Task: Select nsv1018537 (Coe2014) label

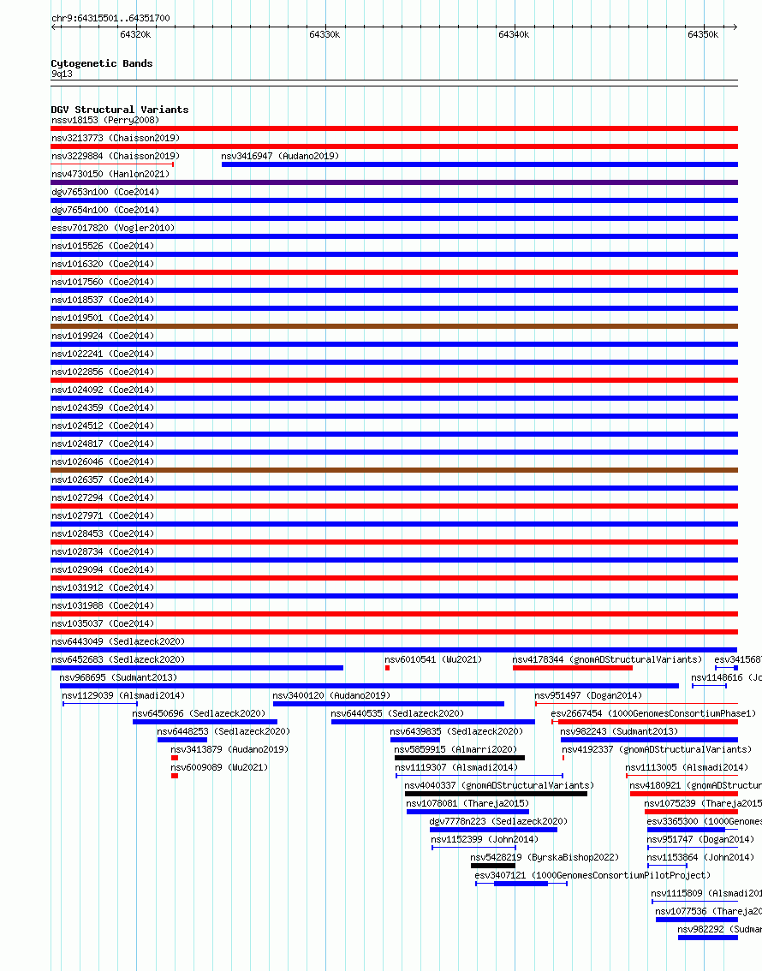Action: pos(103,300)
